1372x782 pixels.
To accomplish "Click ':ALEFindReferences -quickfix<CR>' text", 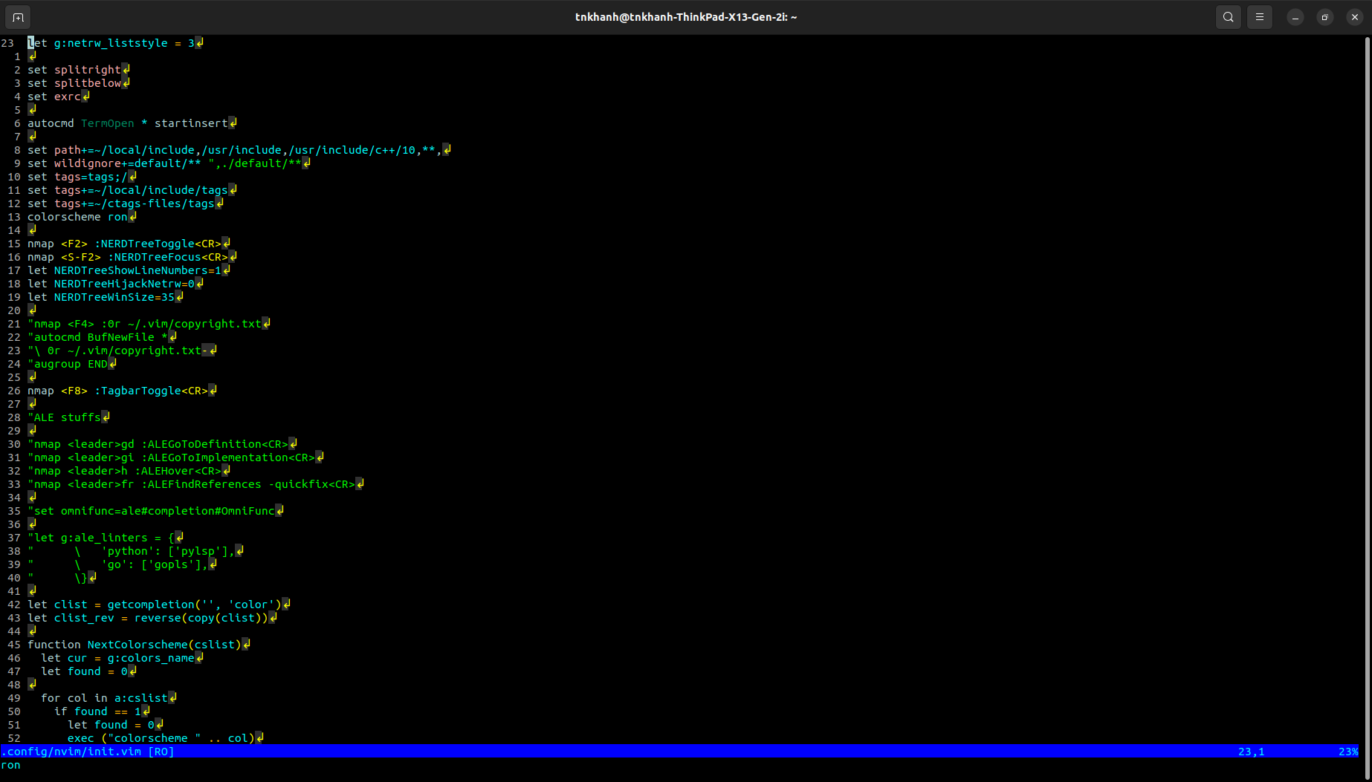I will pos(248,484).
